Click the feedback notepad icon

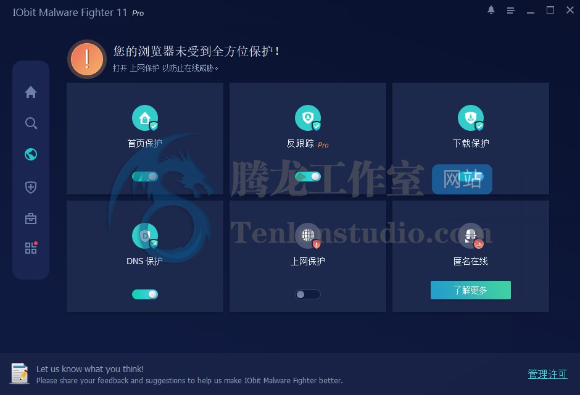click(20, 373)
